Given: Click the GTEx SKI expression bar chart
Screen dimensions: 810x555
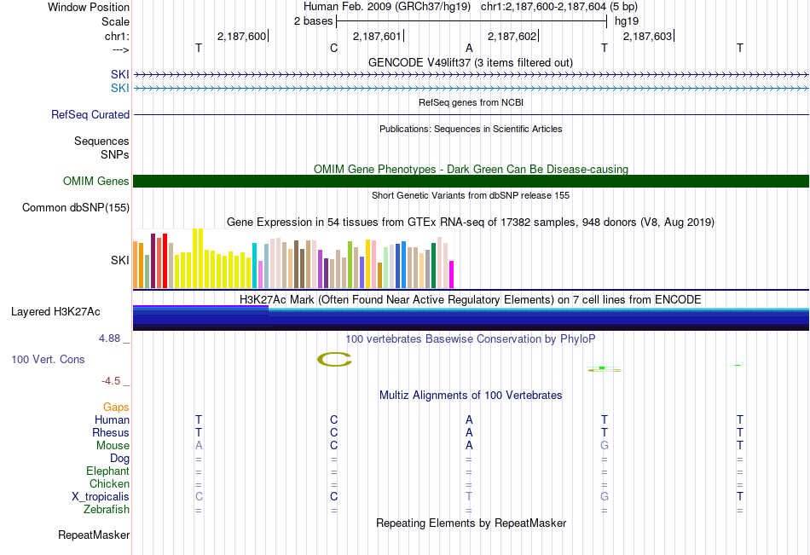Looking at the screenshot, I should click(293, 258).
